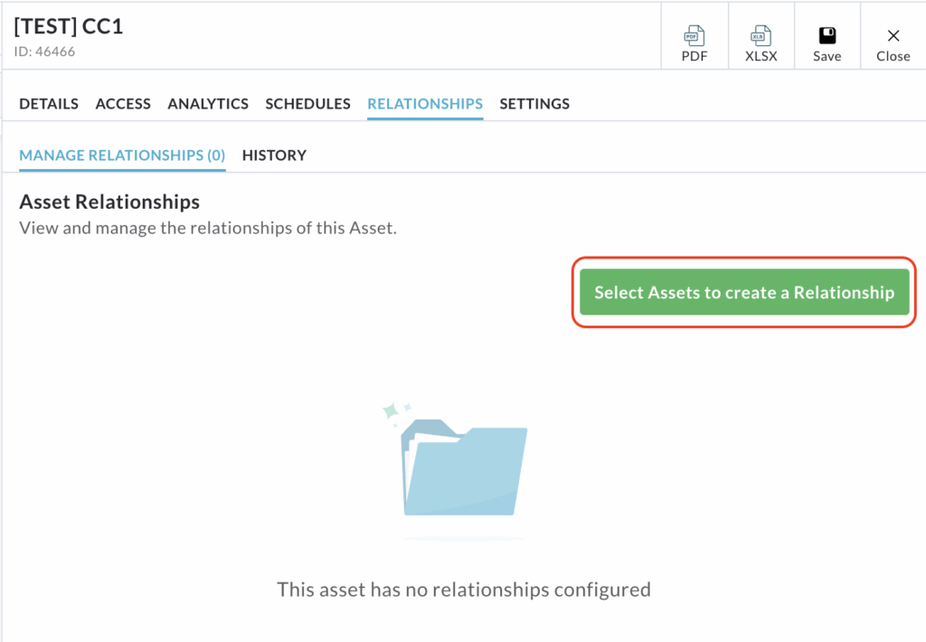
Task: Show the SCHEDULES tab
Action: pos(307,104)
